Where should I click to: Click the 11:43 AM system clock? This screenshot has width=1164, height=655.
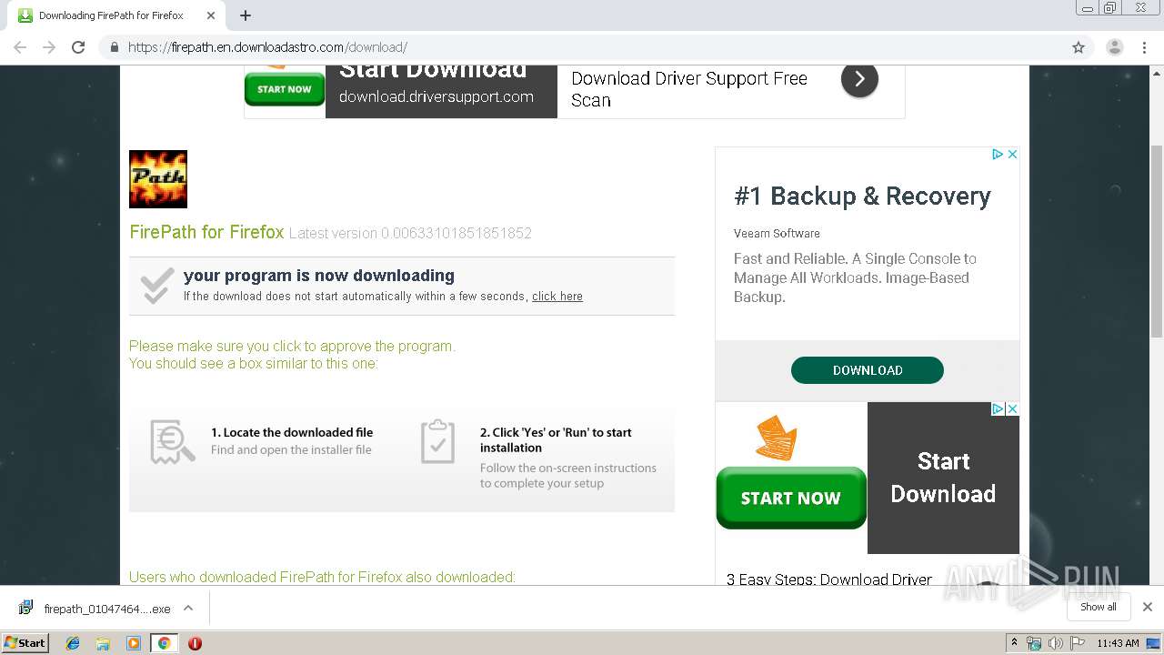coord(1118,643)
